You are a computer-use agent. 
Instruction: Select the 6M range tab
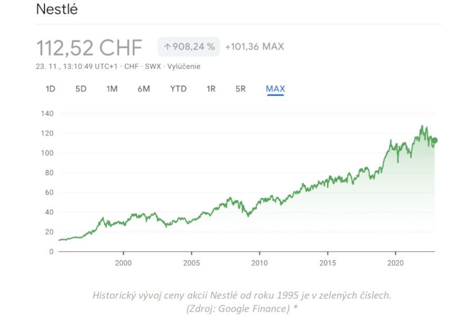144,89
